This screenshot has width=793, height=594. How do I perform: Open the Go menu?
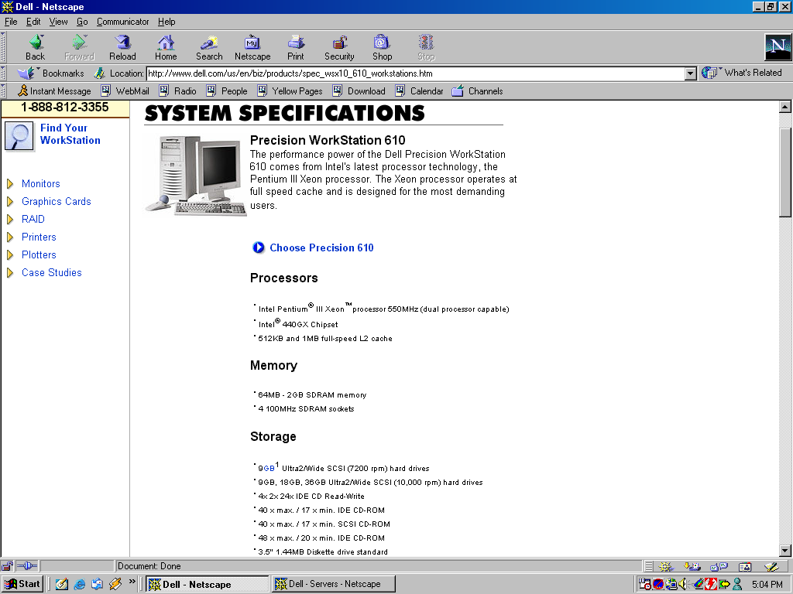(82, 22)
